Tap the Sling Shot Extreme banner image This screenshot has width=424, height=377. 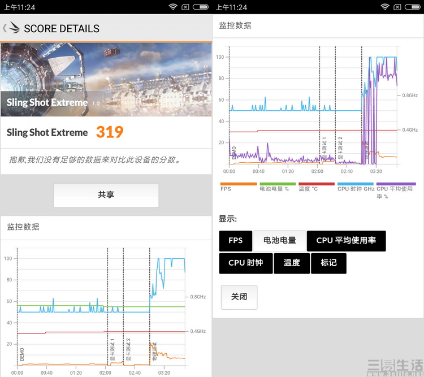(106, 80)
